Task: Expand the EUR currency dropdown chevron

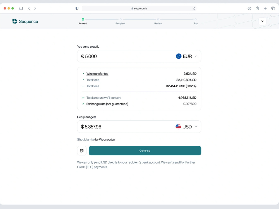Action: click(196, 56)
